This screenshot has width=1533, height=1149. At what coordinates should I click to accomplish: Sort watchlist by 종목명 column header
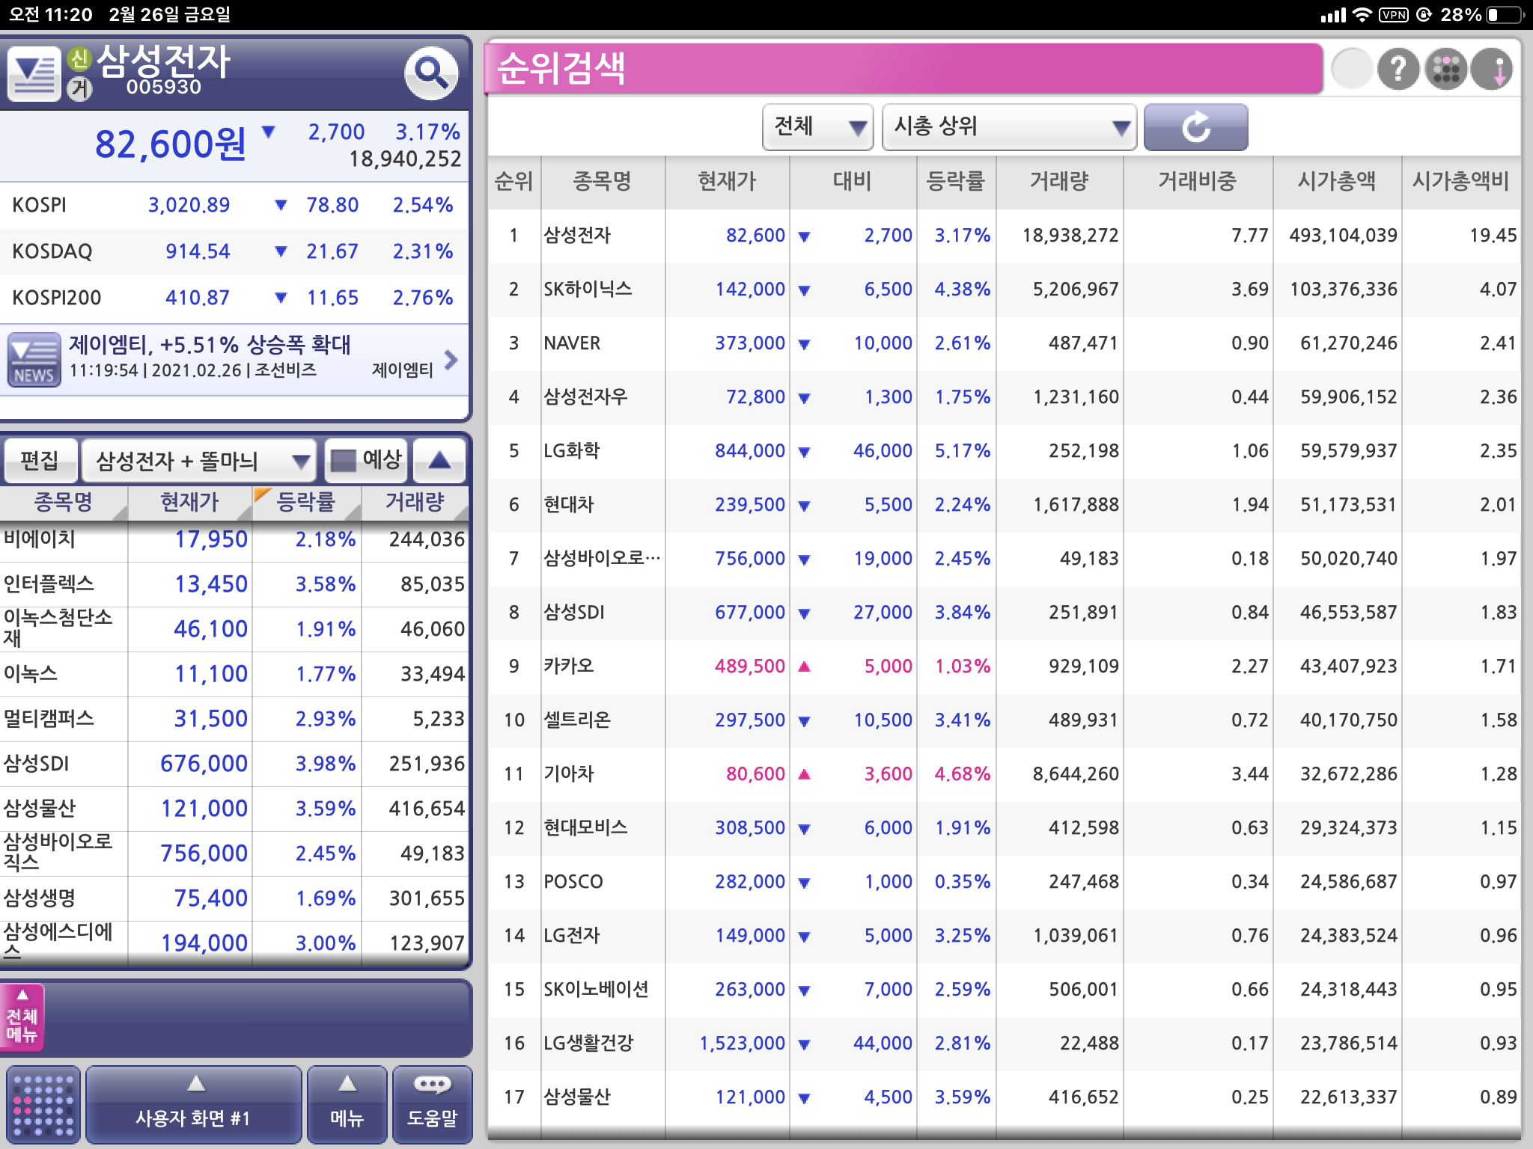64,502
